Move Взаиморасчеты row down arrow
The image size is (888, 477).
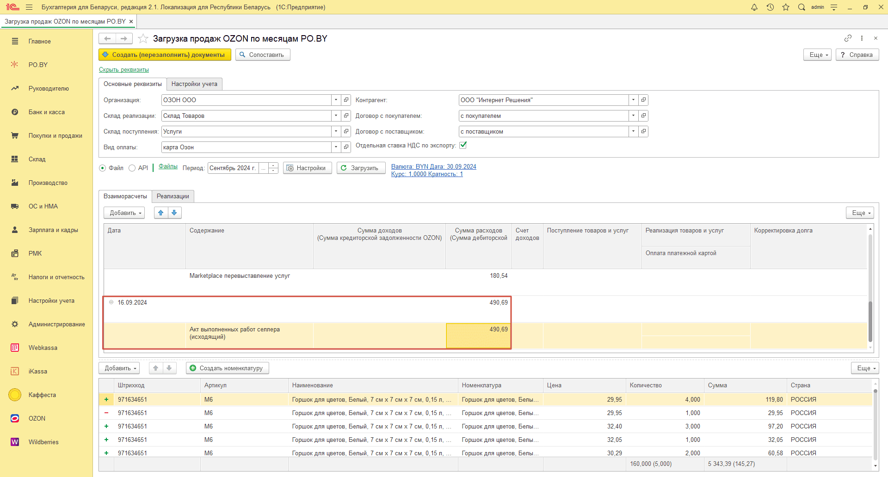pyautogui.click(x=174, y=213)
